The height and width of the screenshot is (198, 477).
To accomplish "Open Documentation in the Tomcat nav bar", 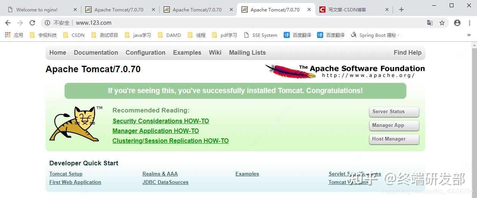I will pyautogui.click(x=96, y=53).
